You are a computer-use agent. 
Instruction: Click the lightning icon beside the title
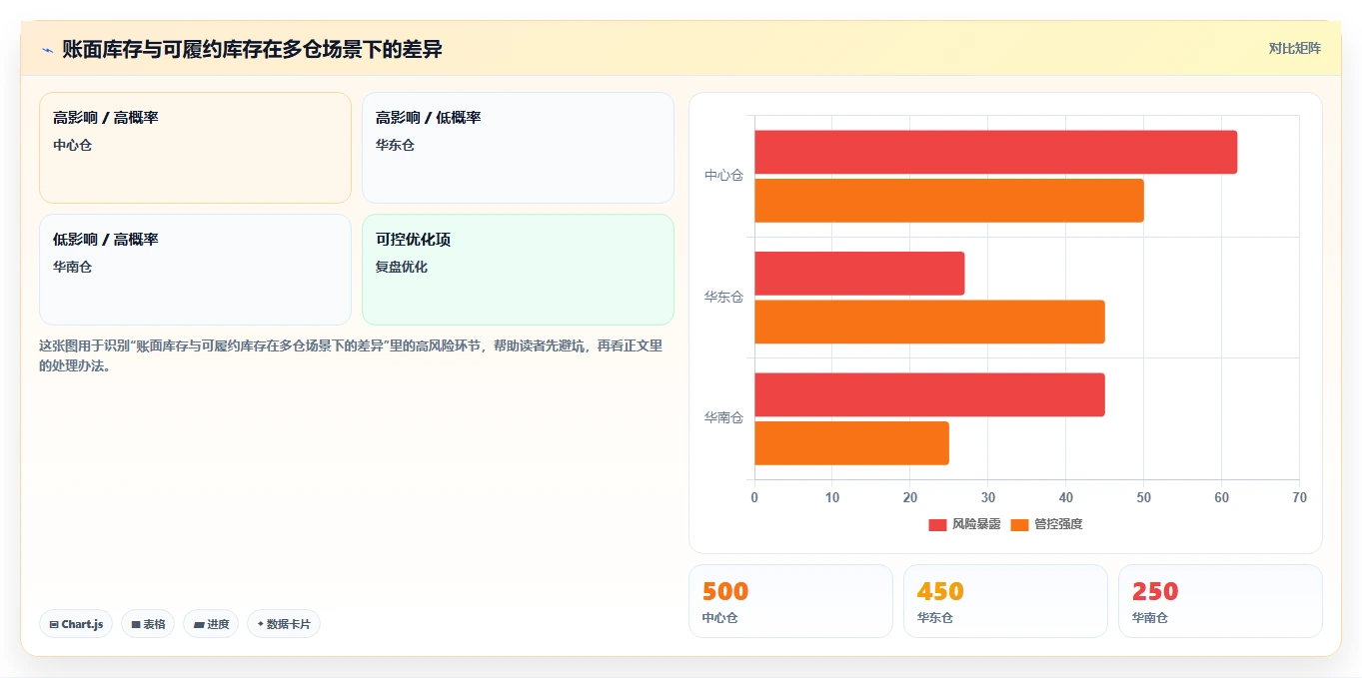point(48,50)
